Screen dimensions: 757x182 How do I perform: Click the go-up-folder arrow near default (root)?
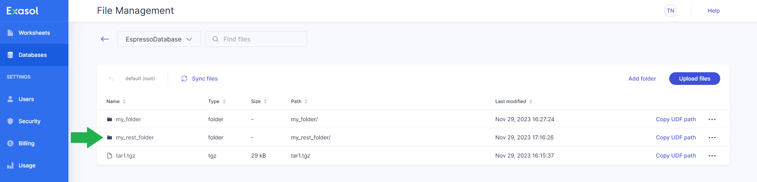[111, 79]
